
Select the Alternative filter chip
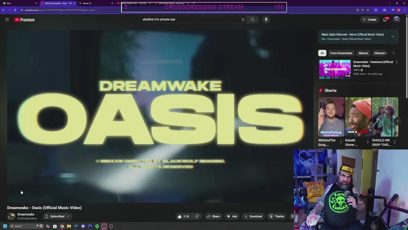381,53
